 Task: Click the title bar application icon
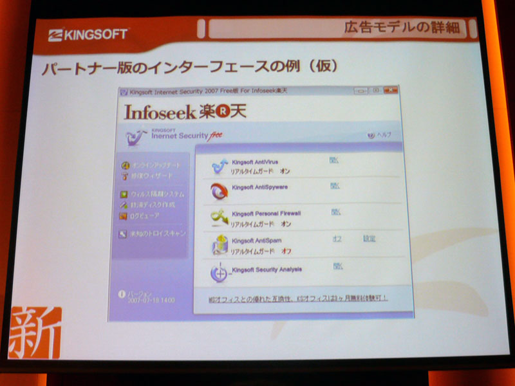(x=124, y=92)
